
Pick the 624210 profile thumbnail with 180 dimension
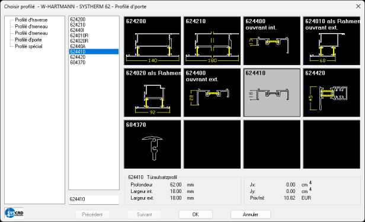point(212,41)
